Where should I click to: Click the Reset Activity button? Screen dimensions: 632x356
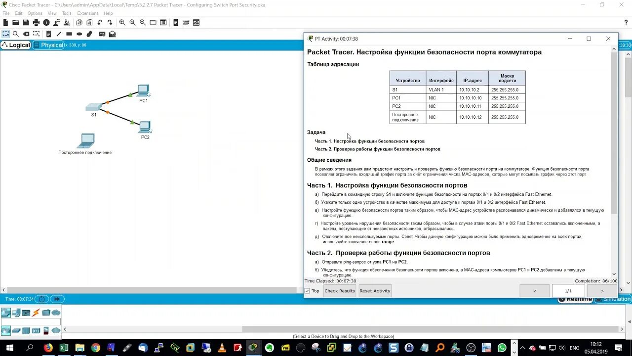pyautogui.click(x=375, y=291)
